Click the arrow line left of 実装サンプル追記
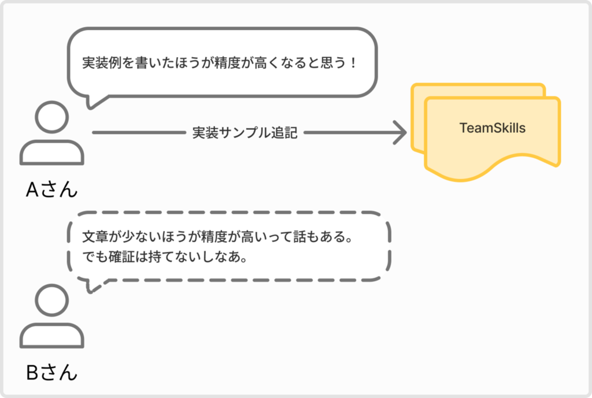 [139, 132]
